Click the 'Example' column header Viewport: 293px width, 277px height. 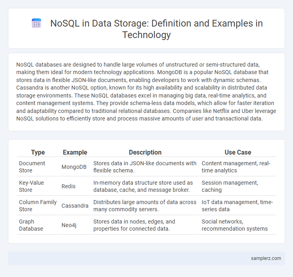75,152
